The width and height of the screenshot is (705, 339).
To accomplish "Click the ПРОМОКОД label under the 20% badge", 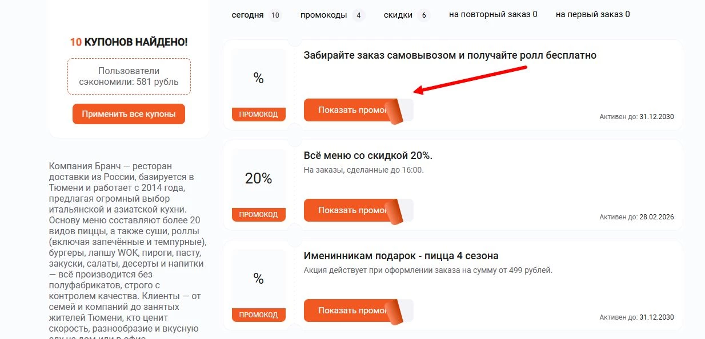I will (258, 215).
